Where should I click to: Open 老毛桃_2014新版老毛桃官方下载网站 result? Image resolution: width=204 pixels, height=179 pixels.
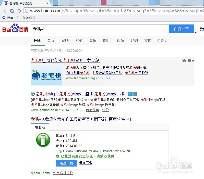click(x=65, y=60)
